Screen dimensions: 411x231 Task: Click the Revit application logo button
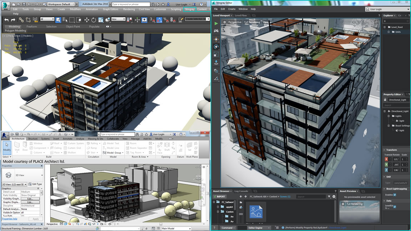(x=5, y=135)
